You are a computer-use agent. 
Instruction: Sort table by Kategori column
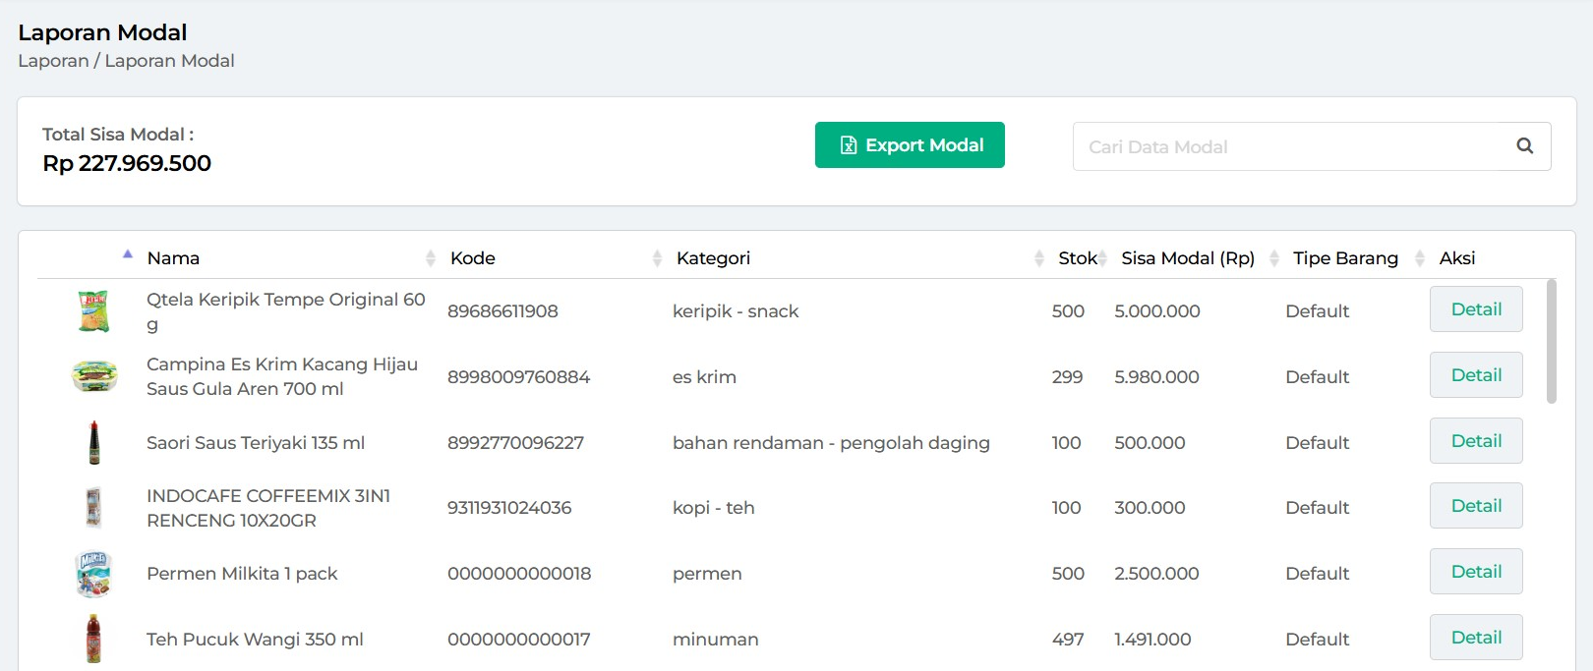[x=713, y=258]
